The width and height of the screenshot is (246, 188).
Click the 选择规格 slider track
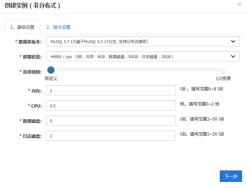tap(137, 70)
